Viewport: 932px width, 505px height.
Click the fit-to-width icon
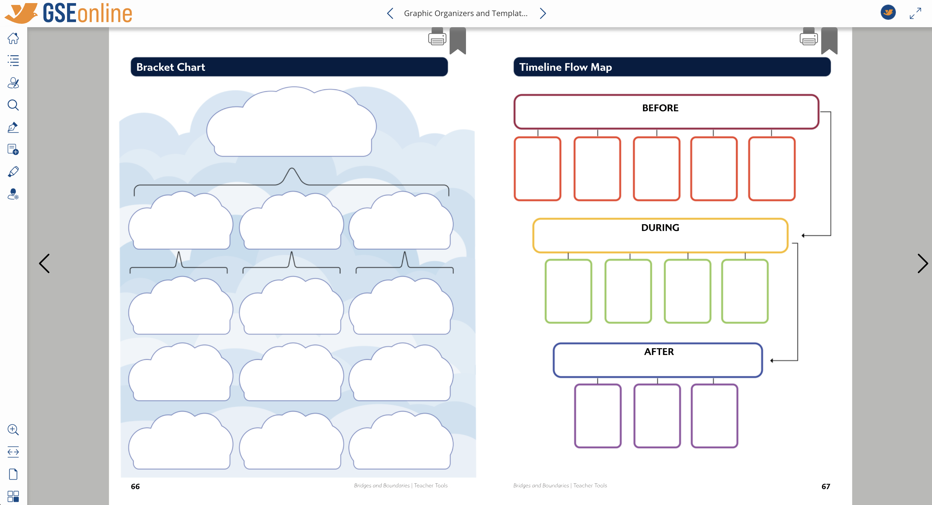coord(13,452)
